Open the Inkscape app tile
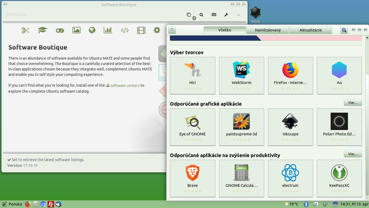The width and height of the screenshot is (369, 208). (x=291, y=127)
